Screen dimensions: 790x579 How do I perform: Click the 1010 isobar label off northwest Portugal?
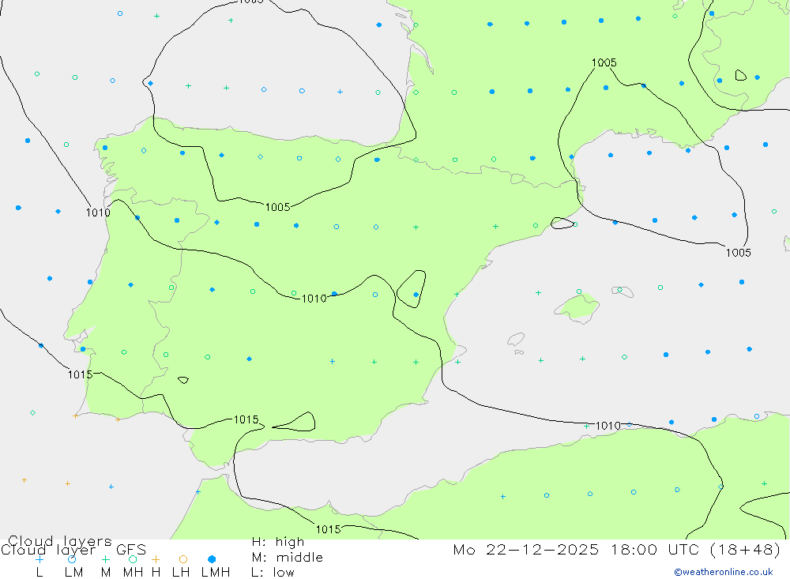[98, 212]
